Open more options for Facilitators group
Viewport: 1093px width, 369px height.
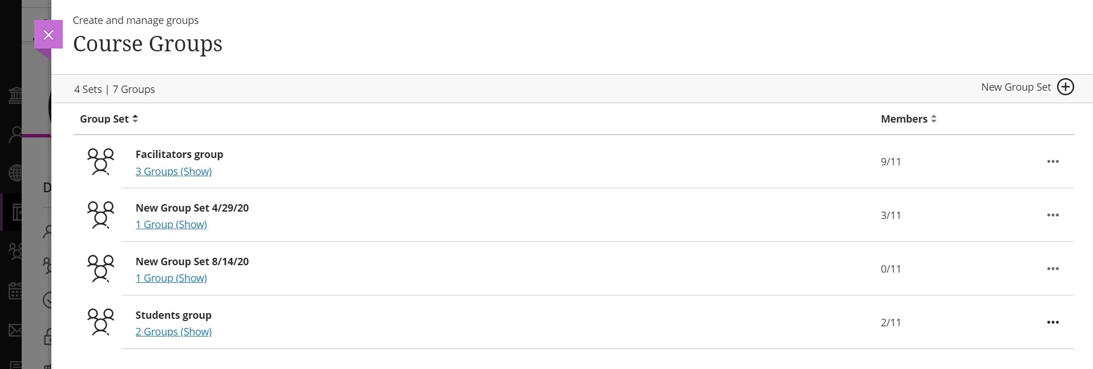1052,161
